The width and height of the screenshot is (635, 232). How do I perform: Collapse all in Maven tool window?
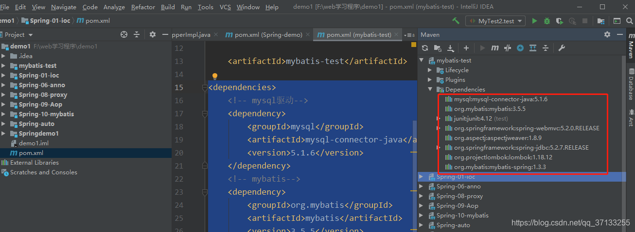[546, 48]
